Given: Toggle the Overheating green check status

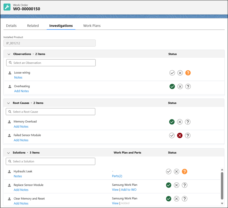Looking at the screenshot, I should click(172, 87).
